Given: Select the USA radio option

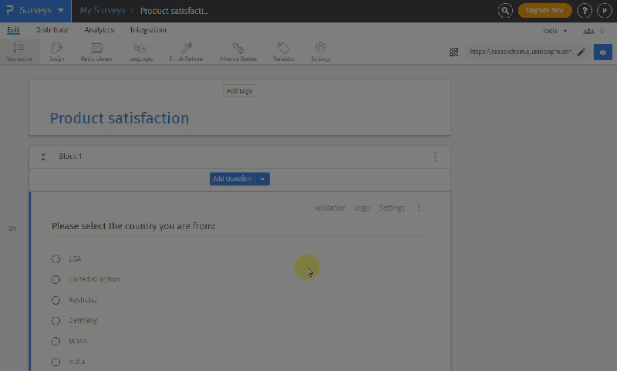Looking at the screenshot, I should (56, 259).
